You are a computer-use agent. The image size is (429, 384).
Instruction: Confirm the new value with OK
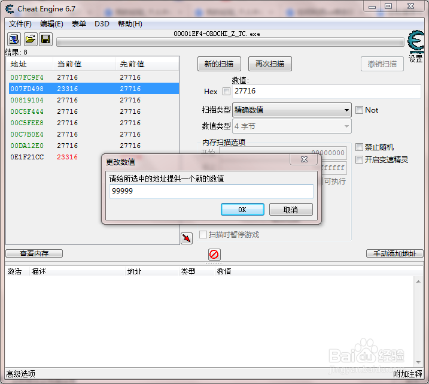click(x=242, y=210)
